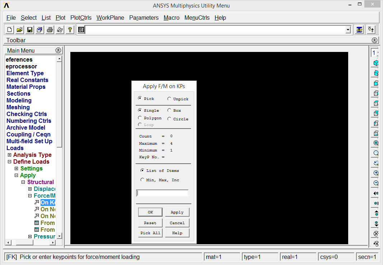Set Top view cube icon

click(x=376, y=103)
